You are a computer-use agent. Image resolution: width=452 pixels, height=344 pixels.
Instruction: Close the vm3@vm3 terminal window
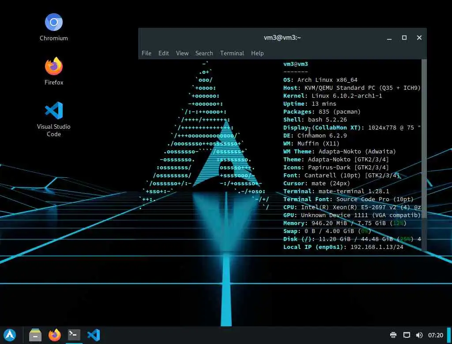coord(419,38)
